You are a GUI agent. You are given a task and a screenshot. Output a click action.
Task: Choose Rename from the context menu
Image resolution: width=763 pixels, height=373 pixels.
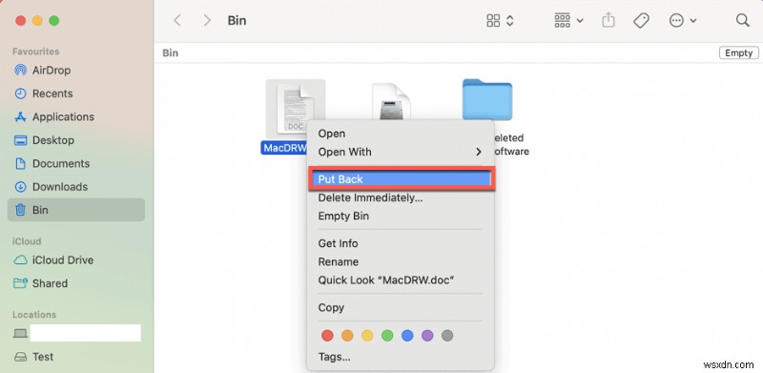pos(400,262)
